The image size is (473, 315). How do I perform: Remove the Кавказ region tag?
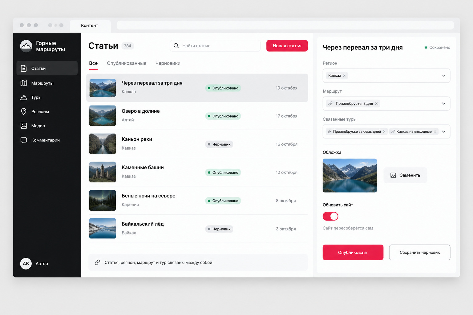[x=344, y=76]
